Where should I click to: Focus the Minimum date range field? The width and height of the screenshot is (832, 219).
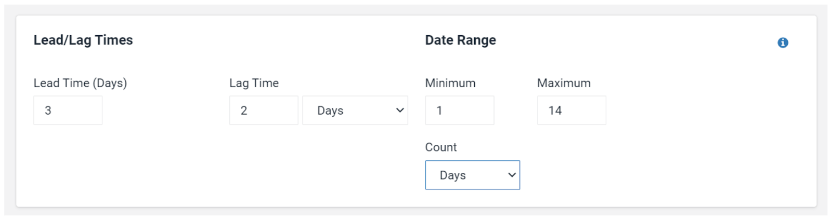point(460,110)
